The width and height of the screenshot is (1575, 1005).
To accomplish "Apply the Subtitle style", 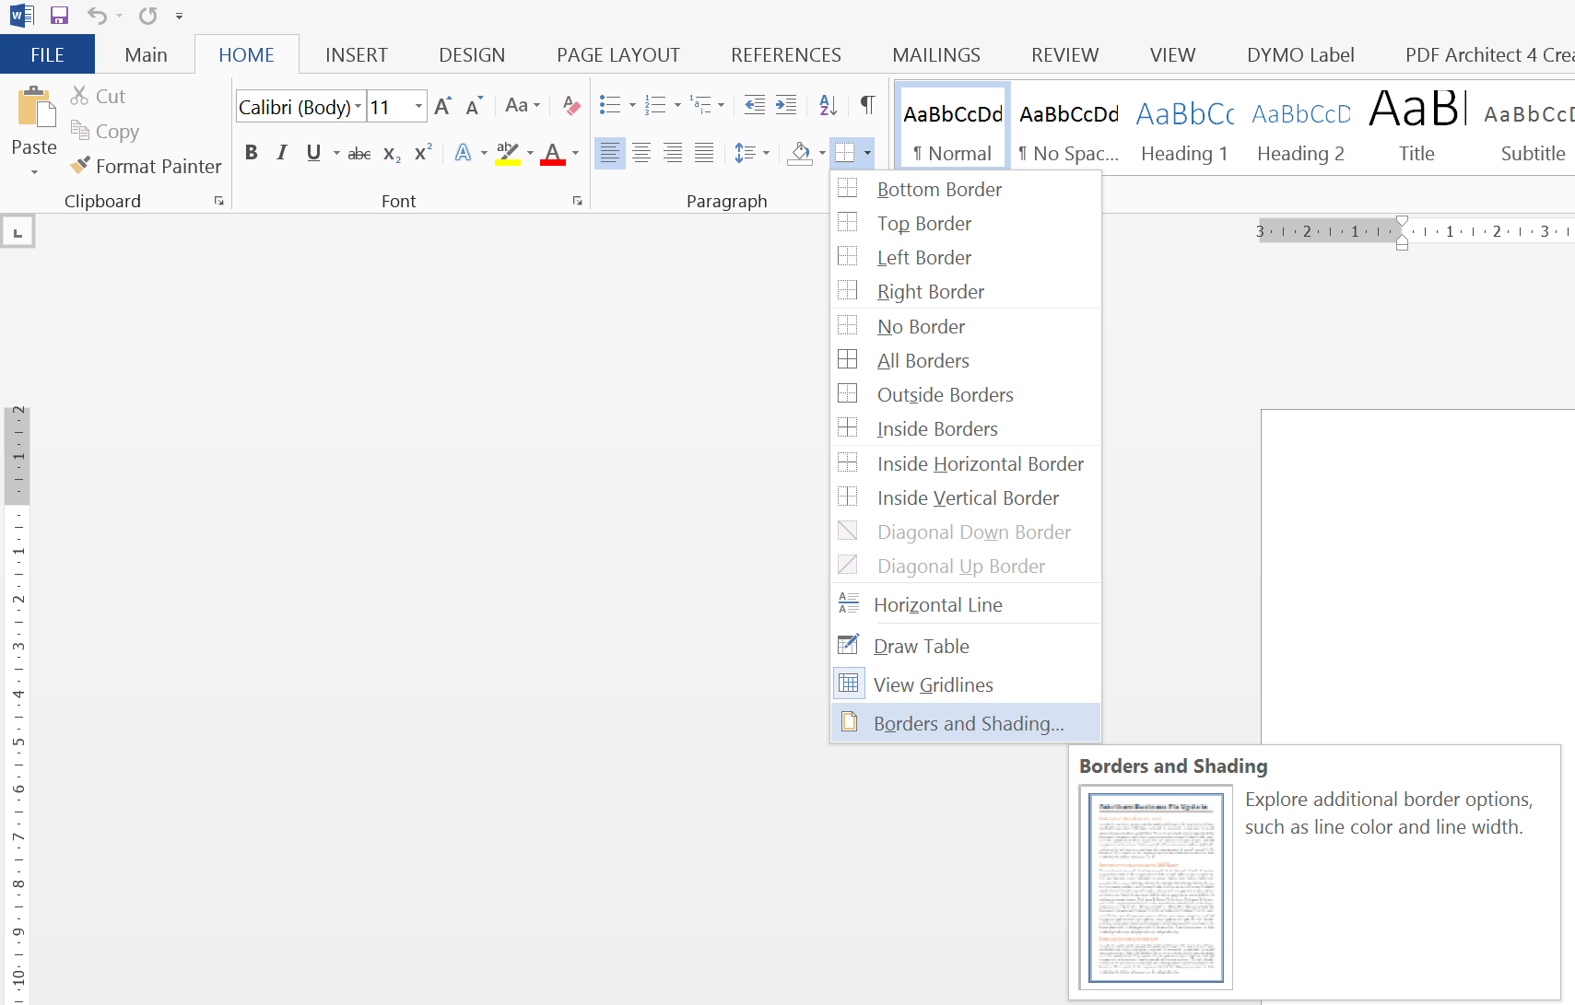I will point(1528,126).
